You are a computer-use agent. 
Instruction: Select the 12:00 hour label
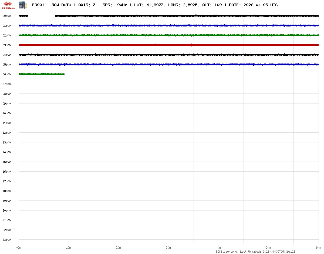(6, 133)
